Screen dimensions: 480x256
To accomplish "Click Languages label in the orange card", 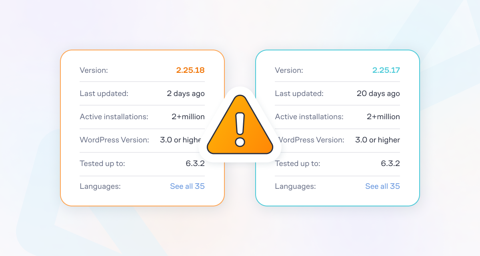I will click(100, 186).
